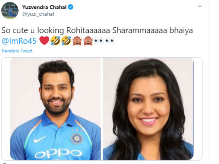The image size is (219, 164).
Task: Open the right photo with long hair
Action: [148, 109]
